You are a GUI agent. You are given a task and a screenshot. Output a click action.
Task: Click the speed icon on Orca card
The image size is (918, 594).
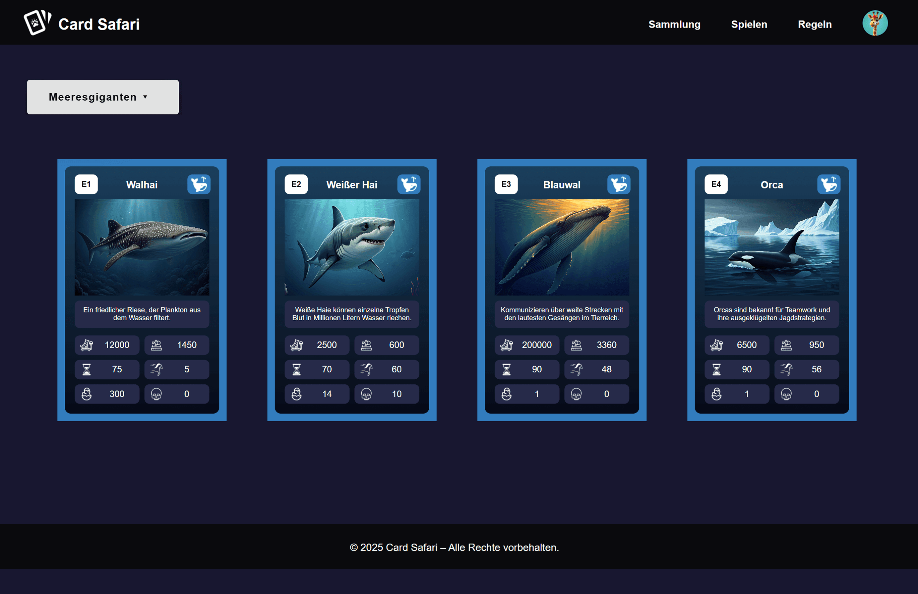pos(786,370)
